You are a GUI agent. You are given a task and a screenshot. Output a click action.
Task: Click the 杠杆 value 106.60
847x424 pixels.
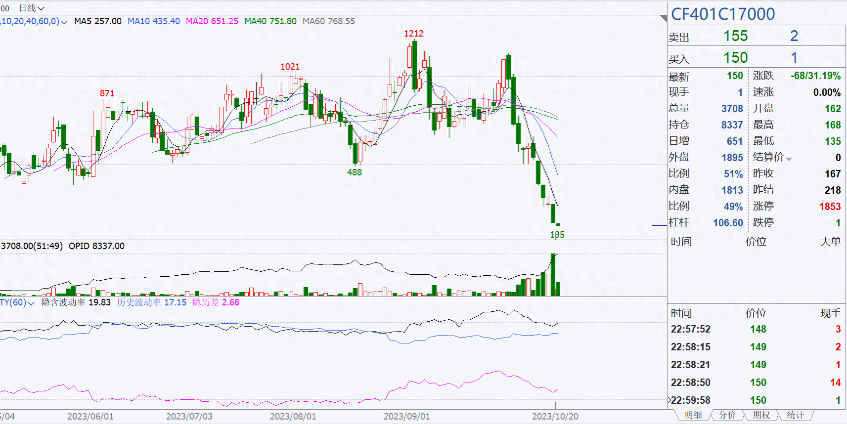coord(728,223)
